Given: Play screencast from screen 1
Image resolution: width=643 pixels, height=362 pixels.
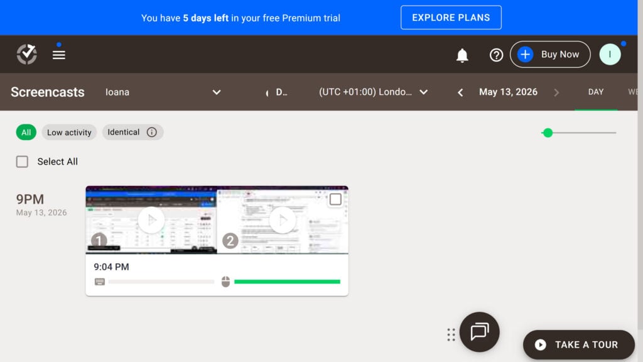Looking at the screenshot, I should (151, 220).
